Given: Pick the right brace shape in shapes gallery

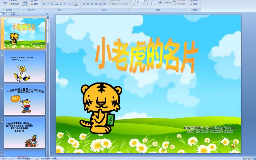Looking at the screenshot, I should click(x=151, y=4).
